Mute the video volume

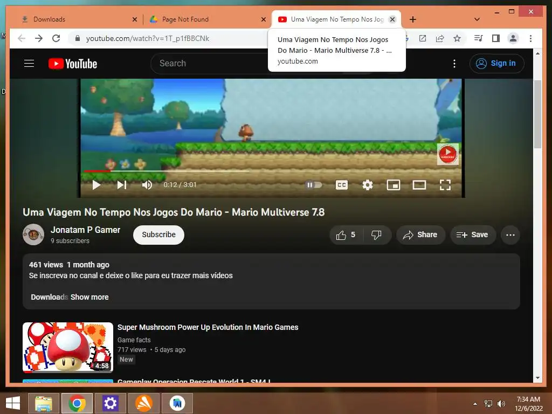pos(147,184)
